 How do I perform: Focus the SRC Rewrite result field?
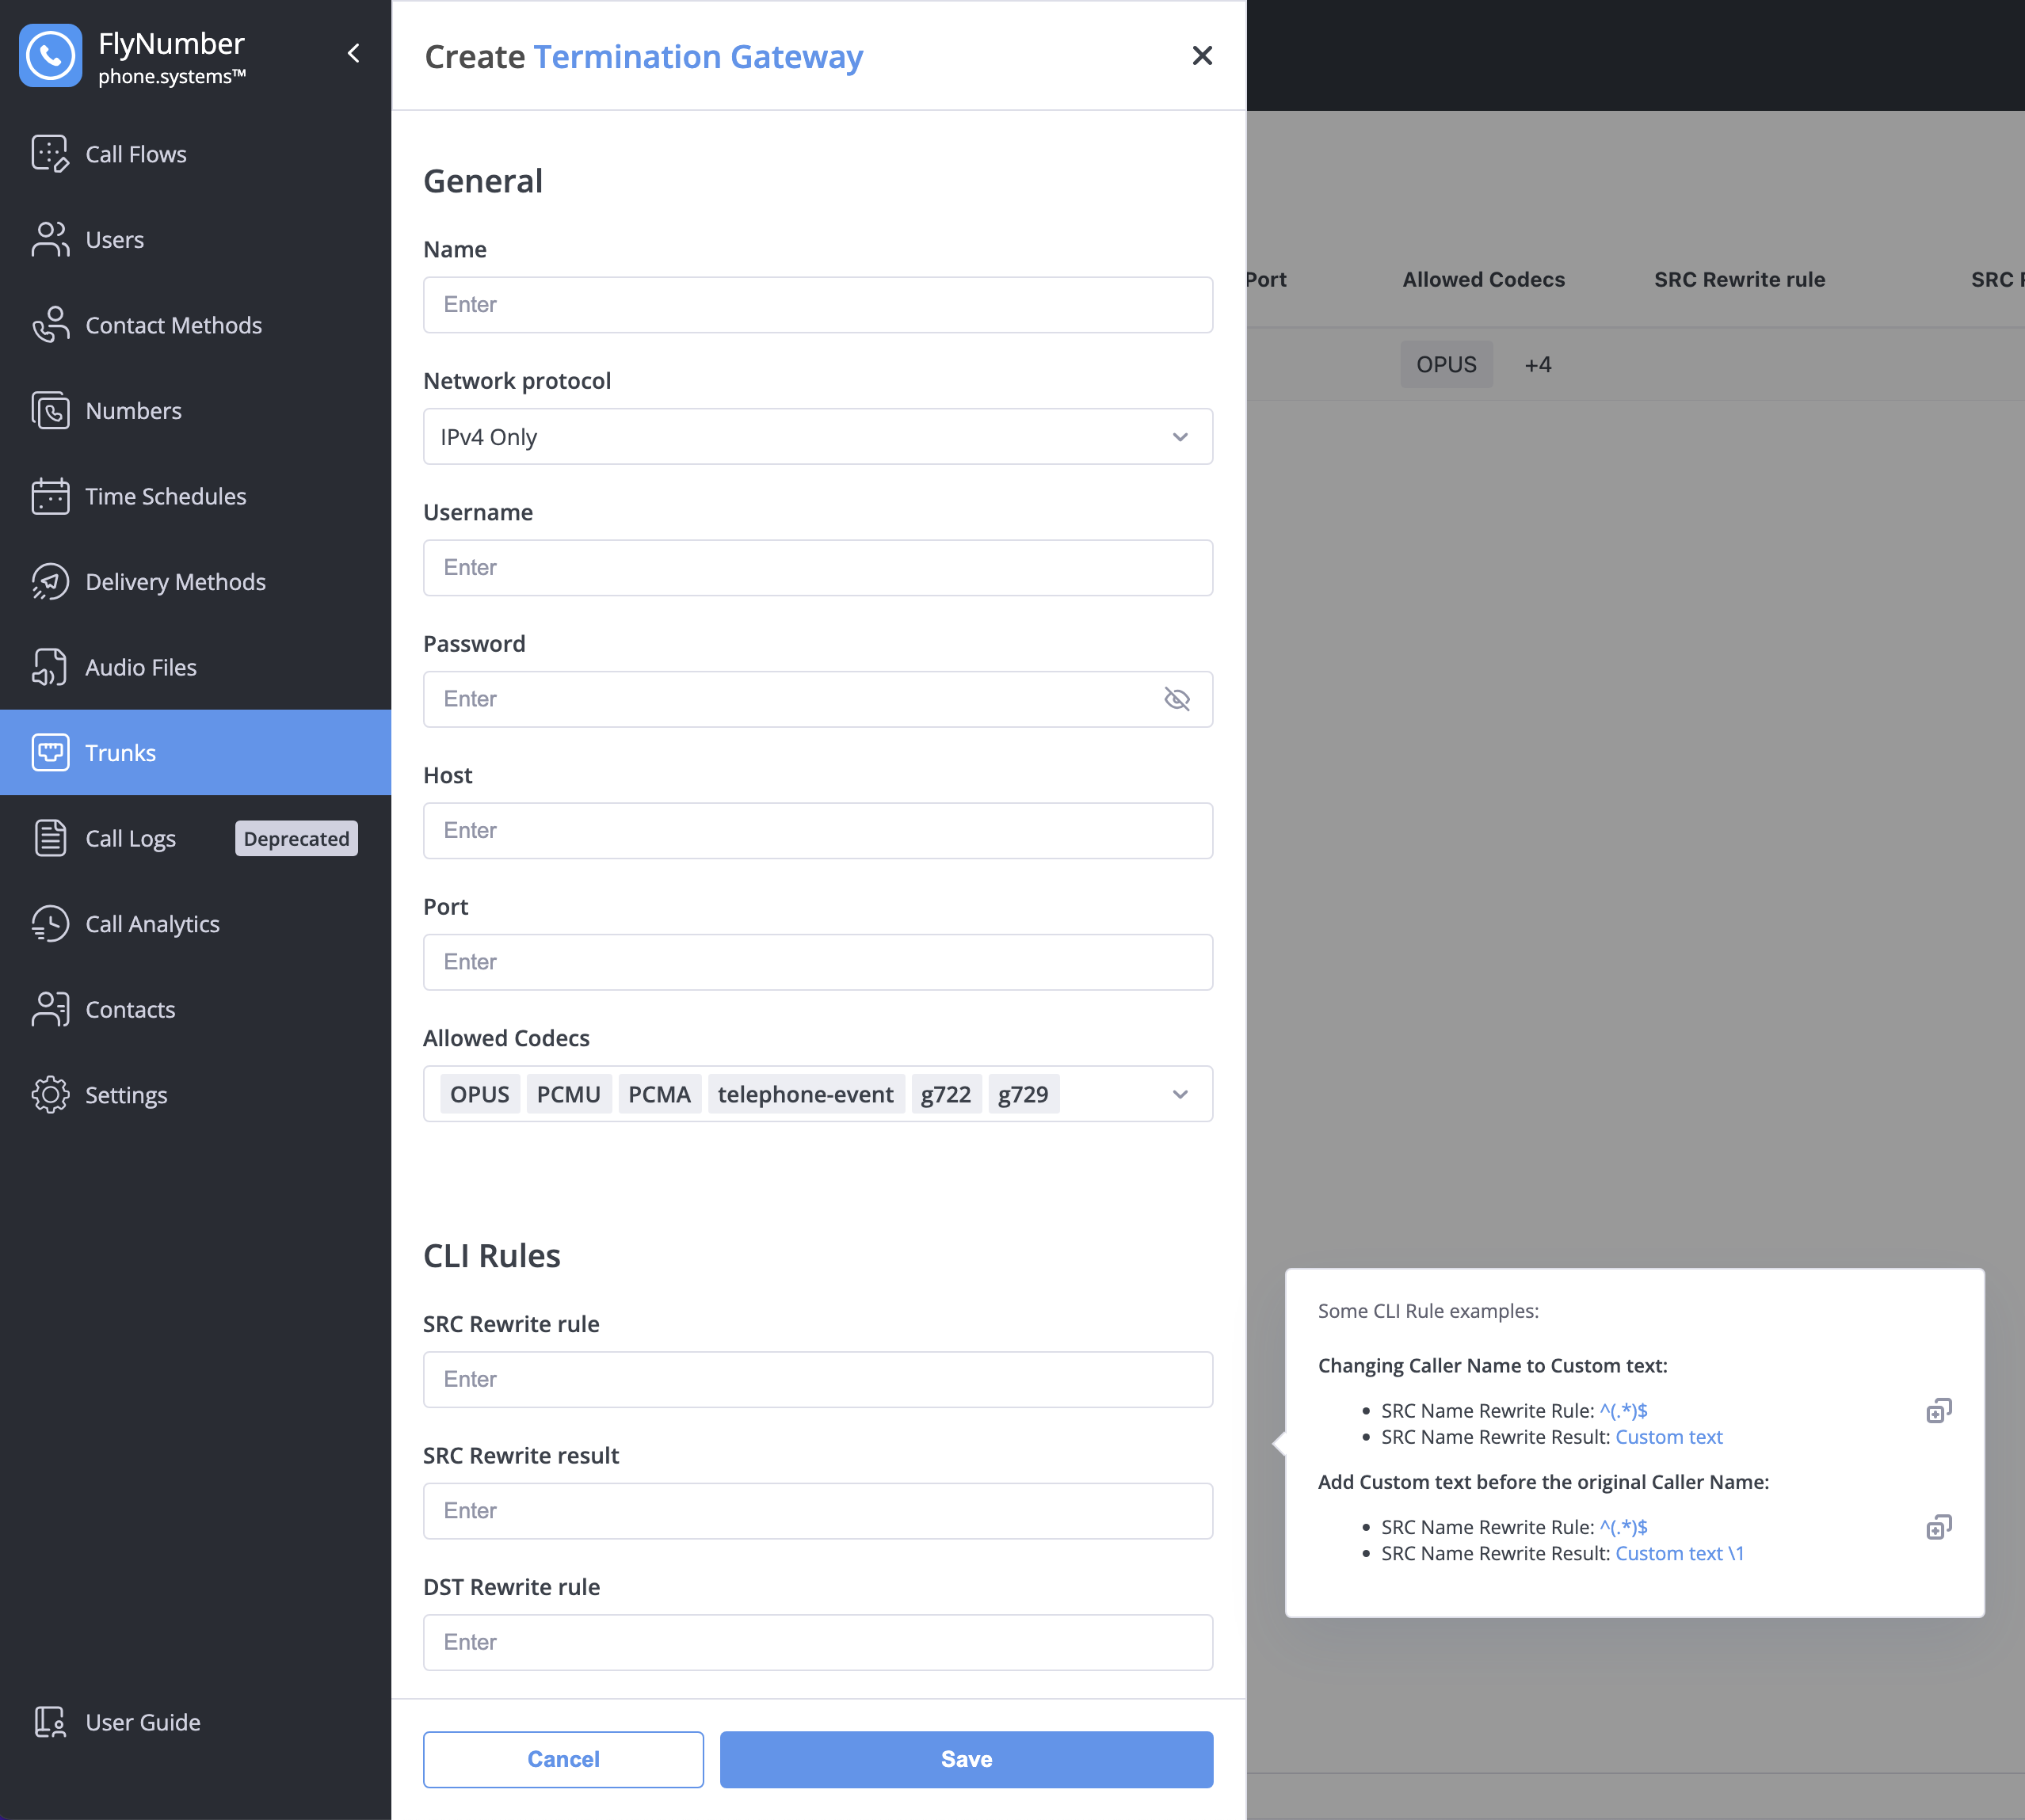(818, 1511)
